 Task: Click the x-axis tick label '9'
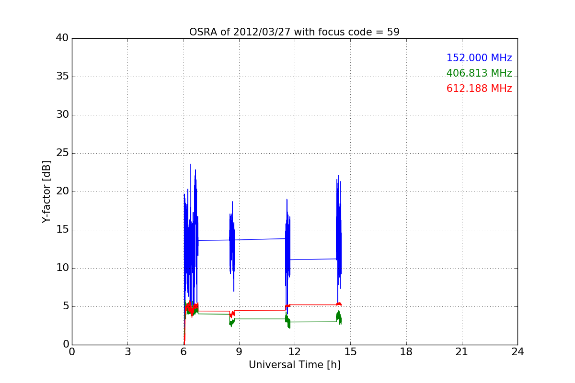tap(239, 352)
